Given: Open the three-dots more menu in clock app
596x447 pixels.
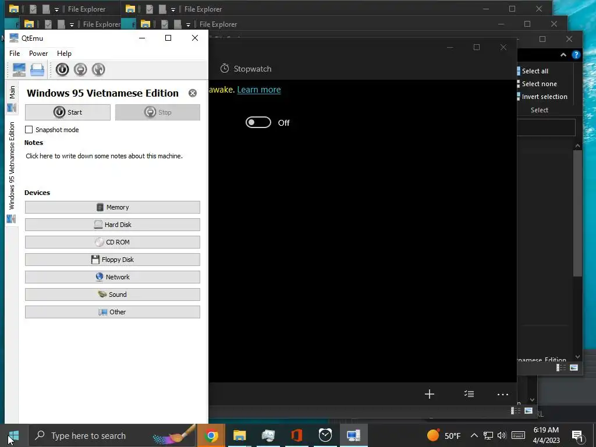Looking at the screenshot, I should 503,395.
